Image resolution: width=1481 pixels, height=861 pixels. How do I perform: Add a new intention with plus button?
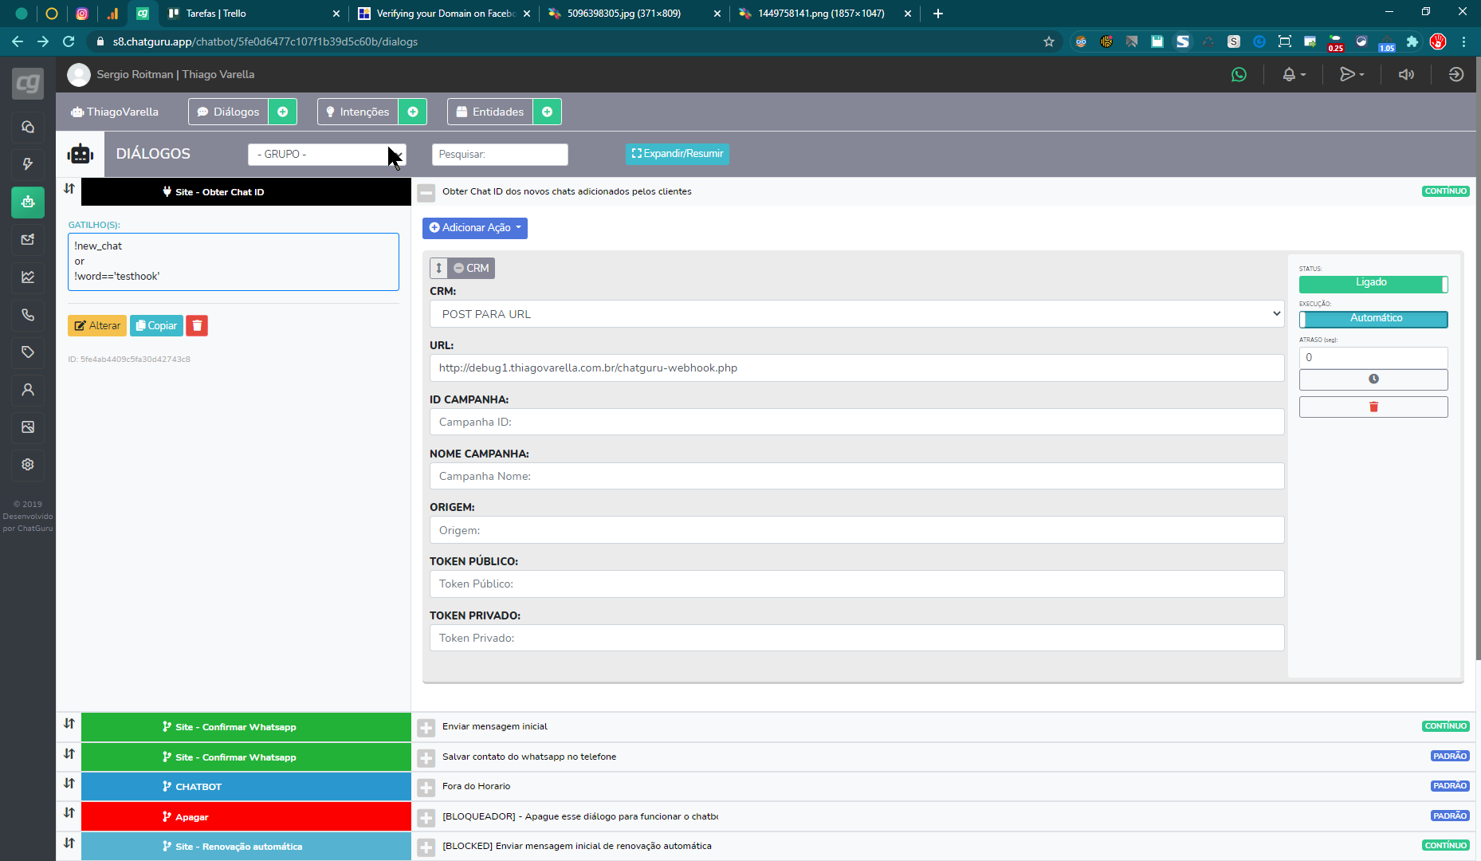pos(413,112)
